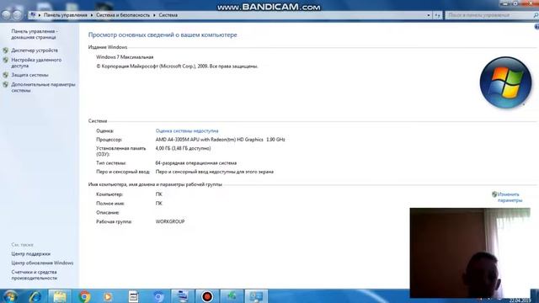Click shield icon beside Изменить параметры
The width and height of the screenshot is (539, 303).
click(x=494, y=194)
